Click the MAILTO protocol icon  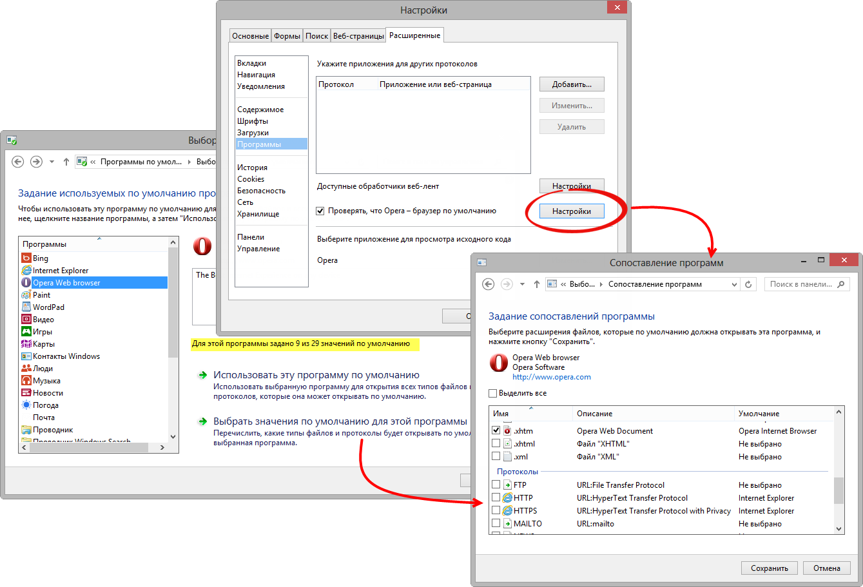point(507,524)
